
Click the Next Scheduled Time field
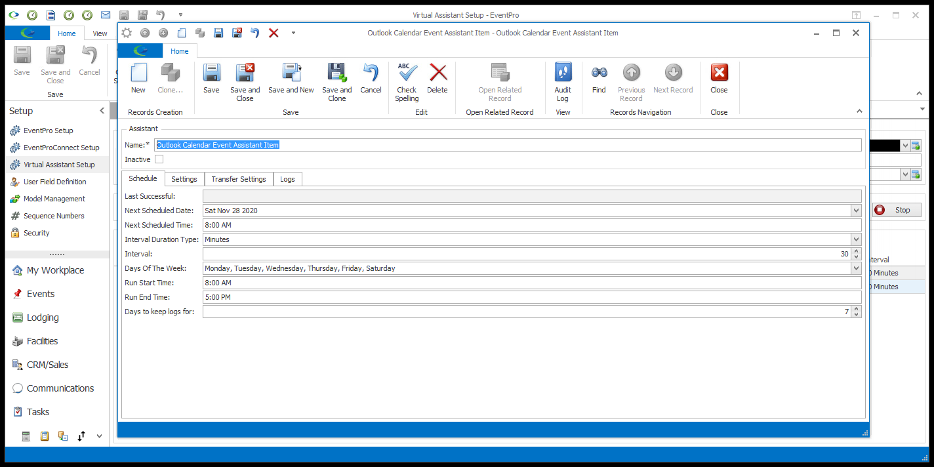coord(532,225)
